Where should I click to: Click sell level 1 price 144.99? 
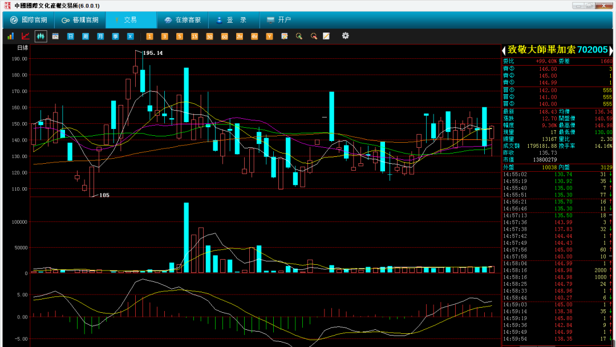coord(548,83)
